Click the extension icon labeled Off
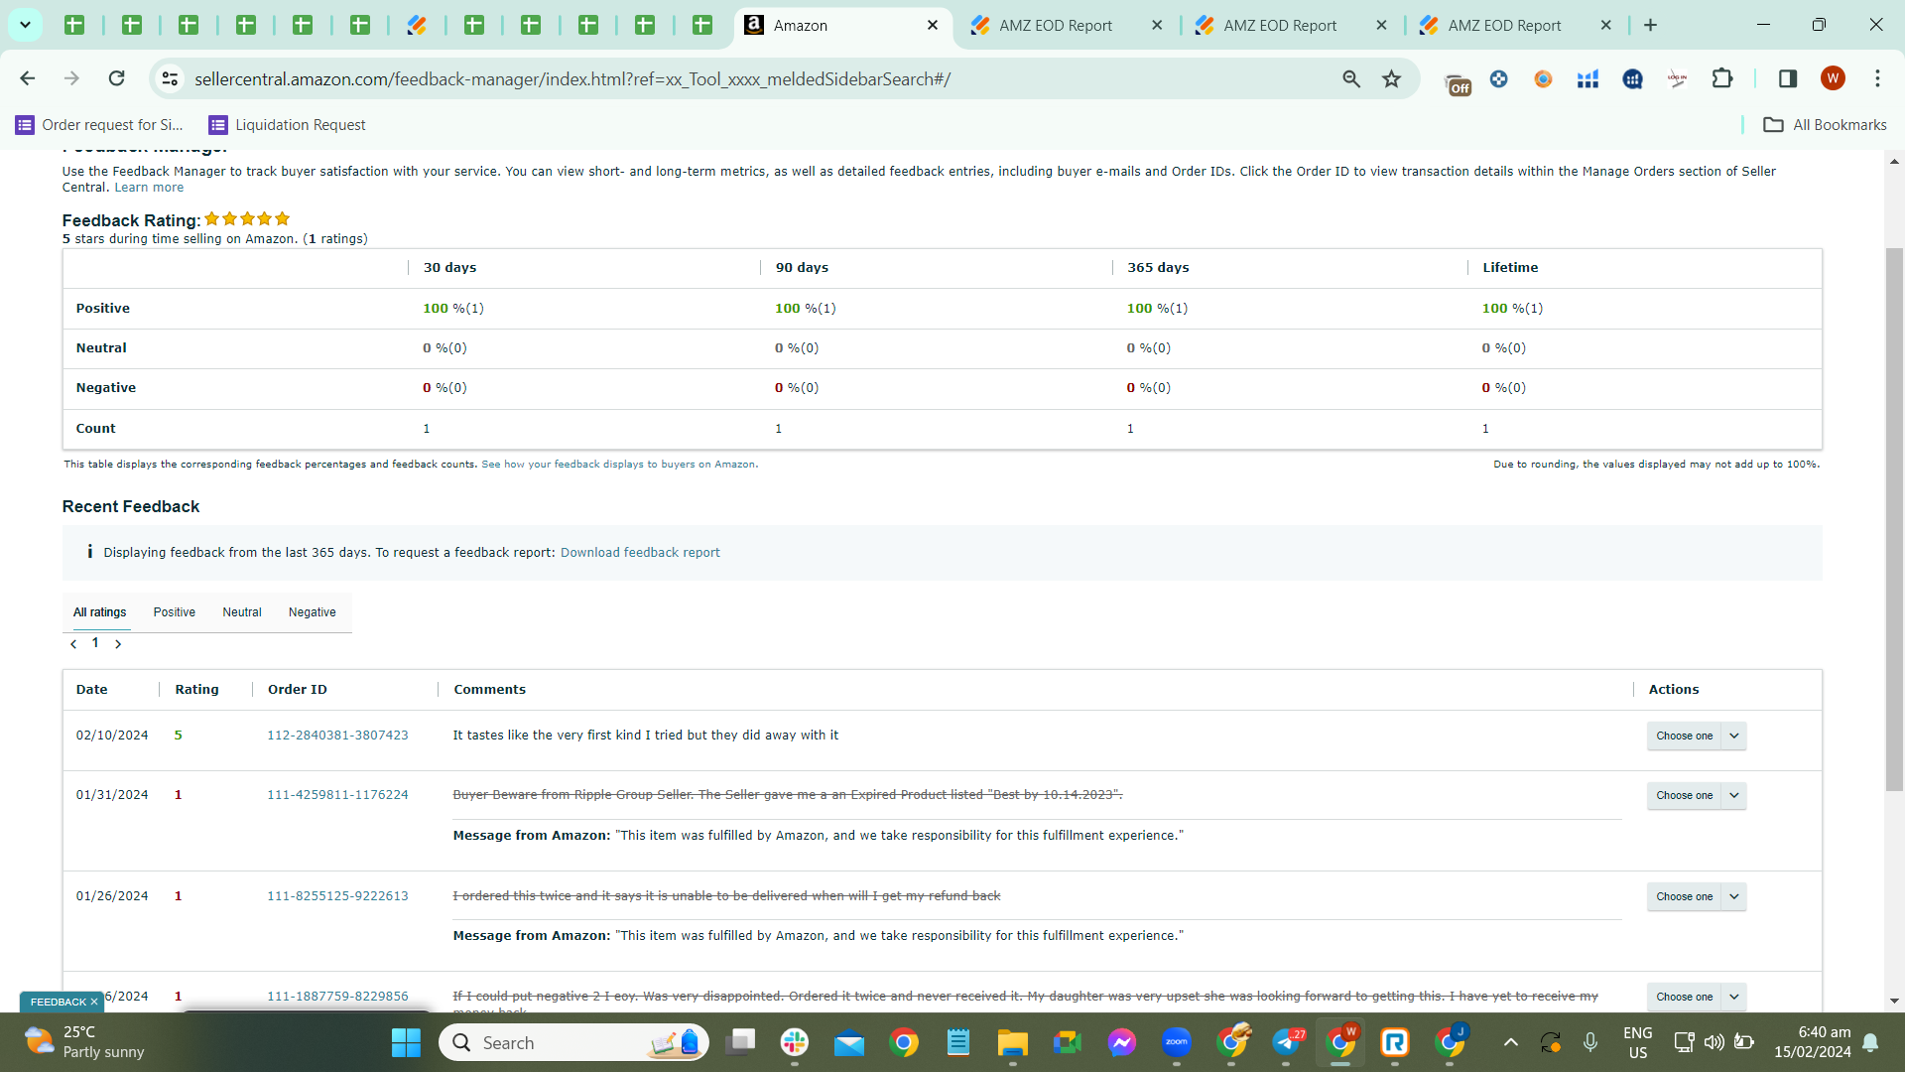 point(1457,82)
